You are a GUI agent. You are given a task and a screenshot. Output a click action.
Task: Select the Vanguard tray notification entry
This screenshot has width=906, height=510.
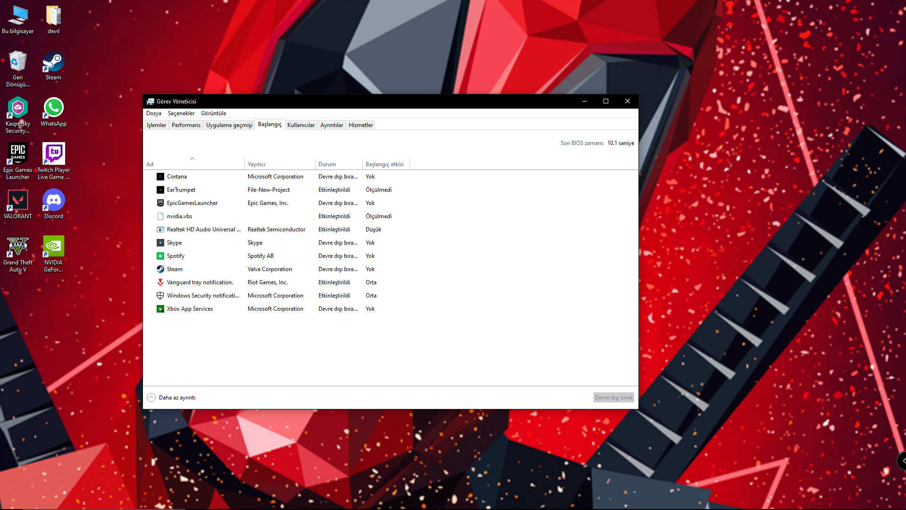click(x=200, y=282)
